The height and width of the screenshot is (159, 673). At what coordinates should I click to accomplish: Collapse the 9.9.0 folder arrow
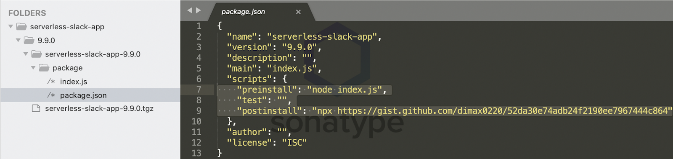(x=18, y=41)
